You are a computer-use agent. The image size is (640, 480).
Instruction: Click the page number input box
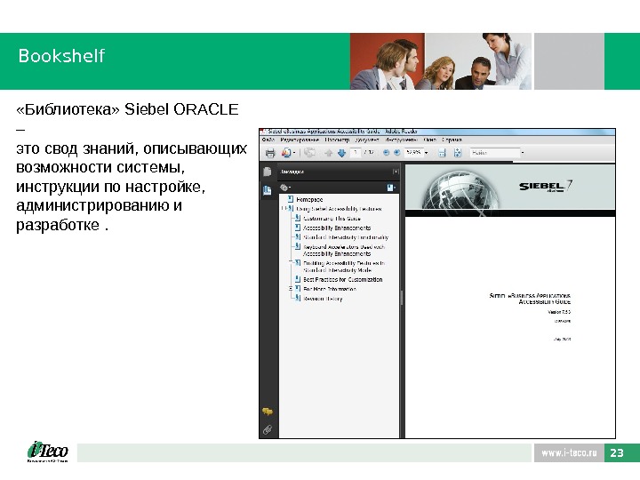356,153
